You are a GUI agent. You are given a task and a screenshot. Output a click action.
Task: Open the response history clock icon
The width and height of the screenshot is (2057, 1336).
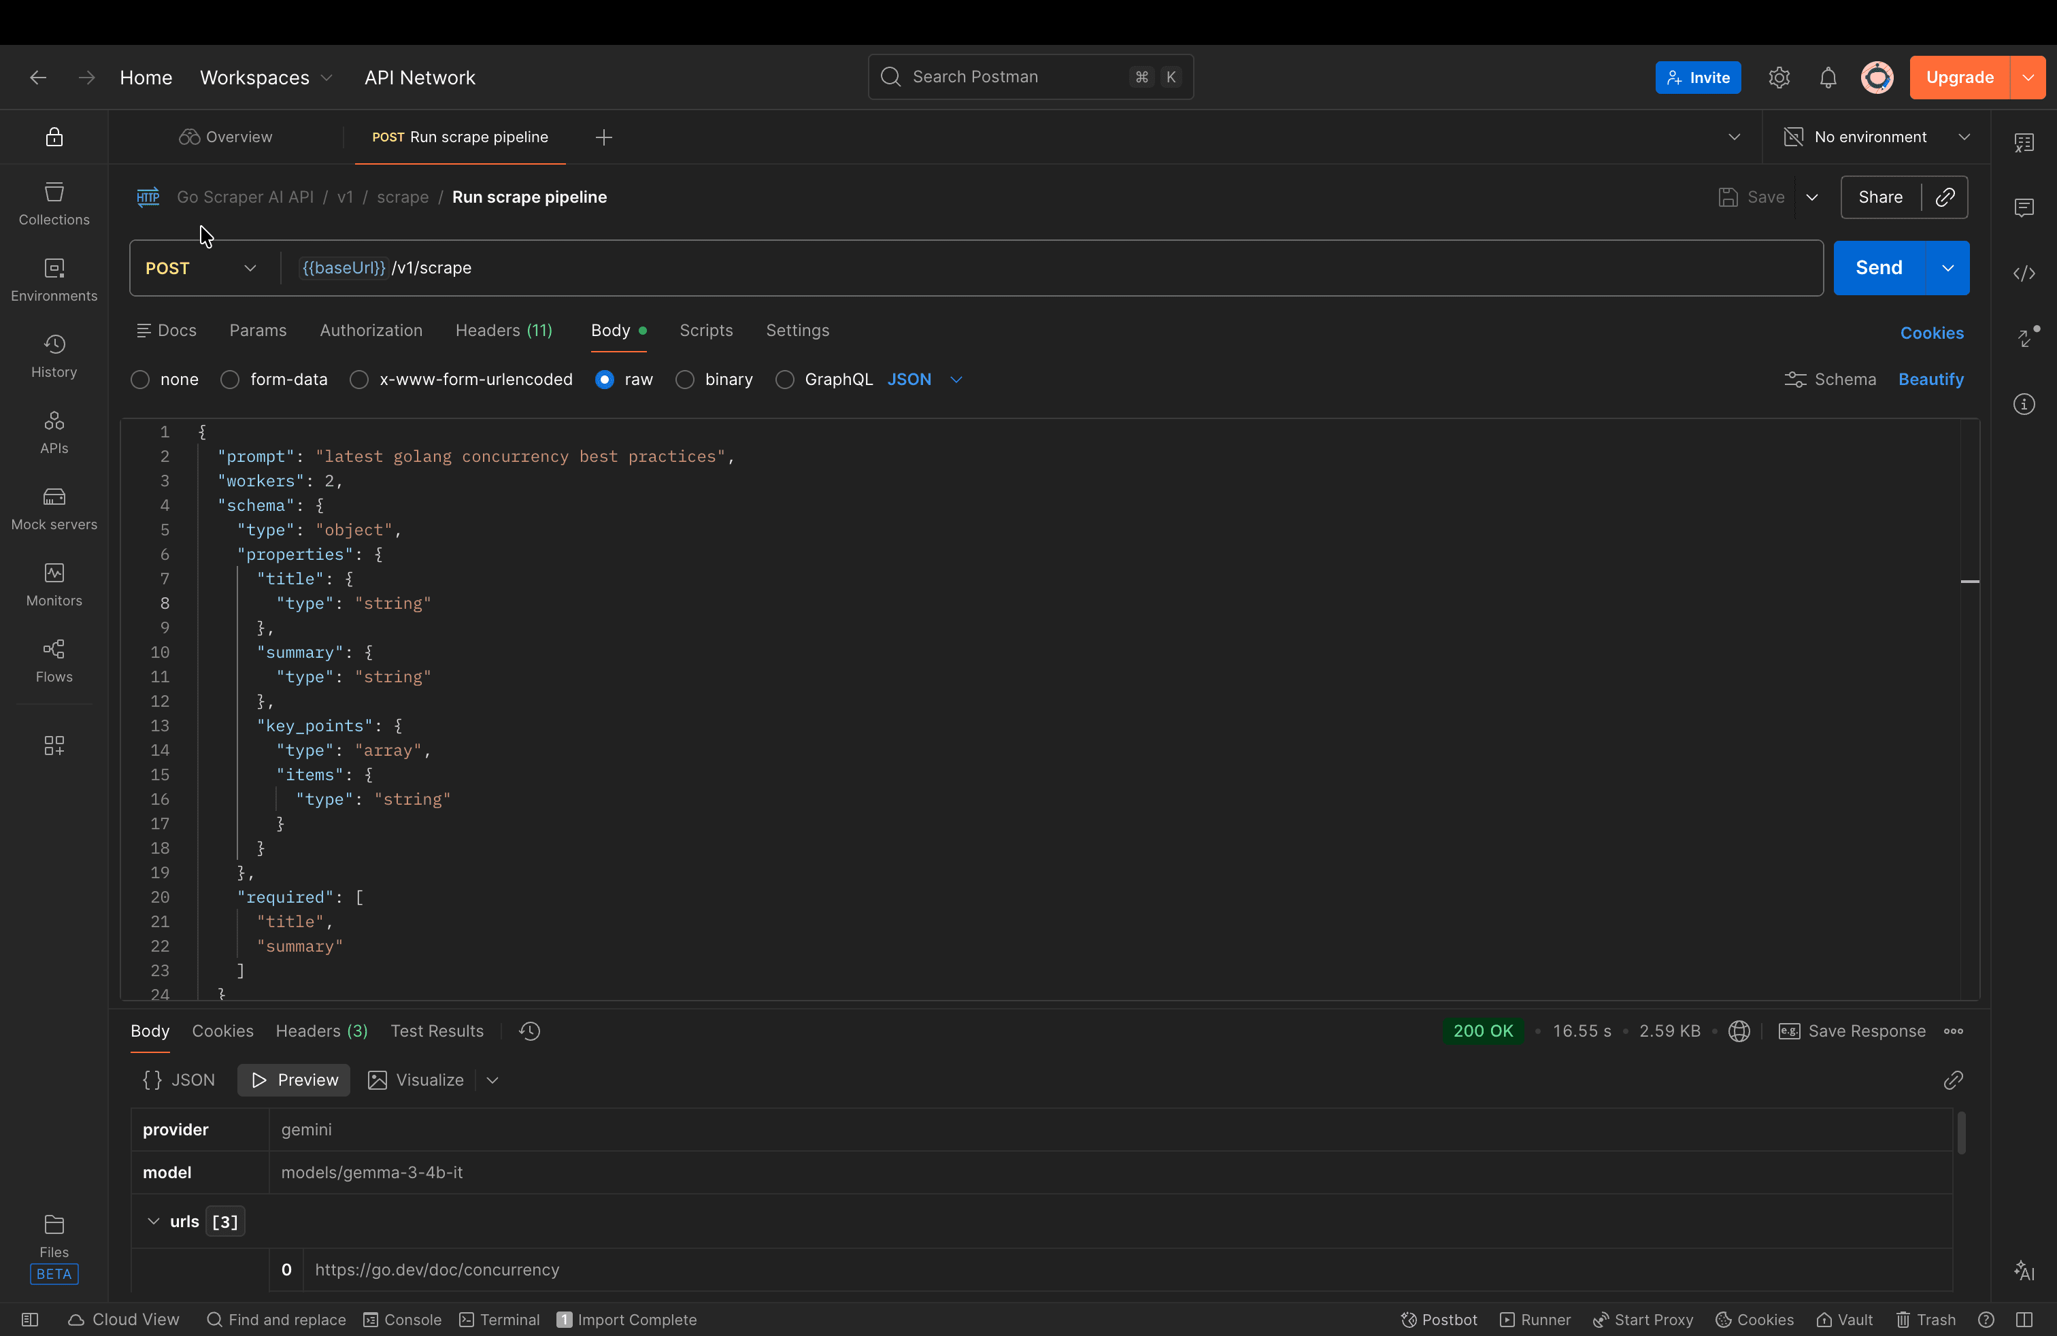[x=530, y=1031]
